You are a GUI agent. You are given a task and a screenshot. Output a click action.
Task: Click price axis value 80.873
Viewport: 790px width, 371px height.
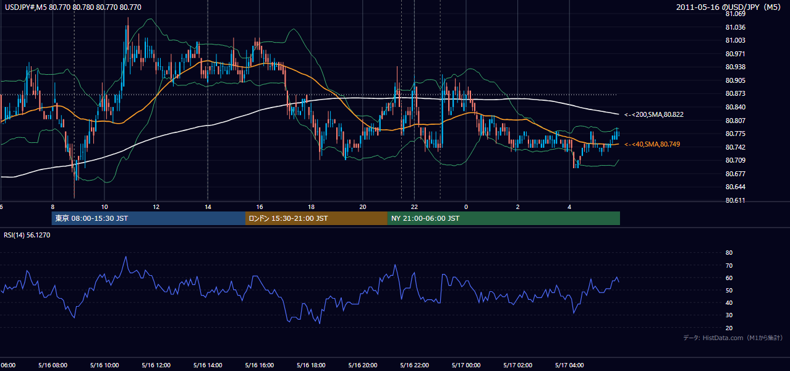736,93
